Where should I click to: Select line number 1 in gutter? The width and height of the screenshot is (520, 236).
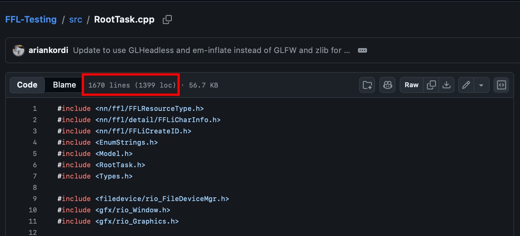tap(35, 109)
